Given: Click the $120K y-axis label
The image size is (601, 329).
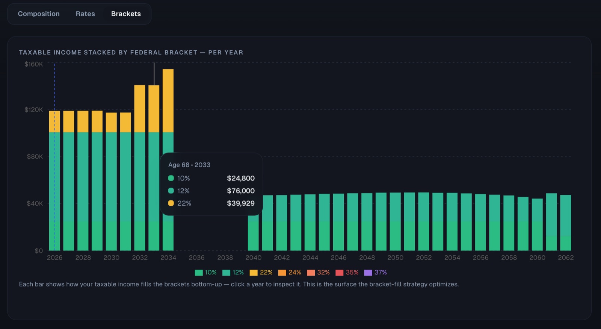Looking at the screenshot, I should pyautogui.click(x=34, y=110).
